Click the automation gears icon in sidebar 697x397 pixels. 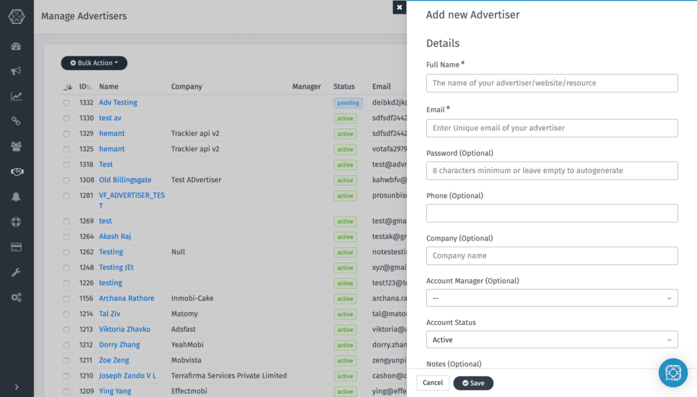(x=16, y=297)
